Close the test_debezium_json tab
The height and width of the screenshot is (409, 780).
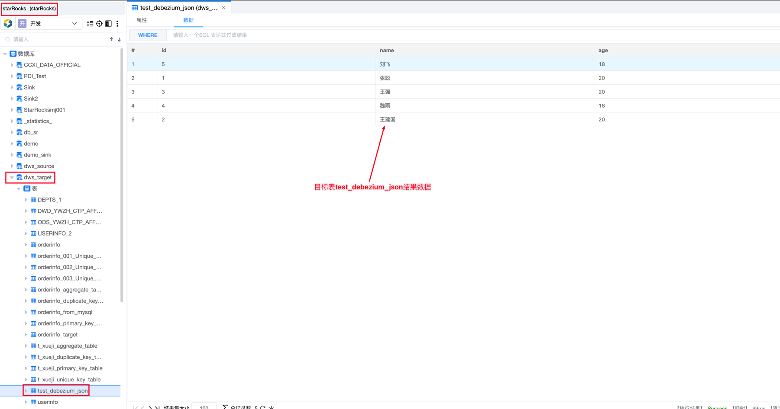[223, 7]
